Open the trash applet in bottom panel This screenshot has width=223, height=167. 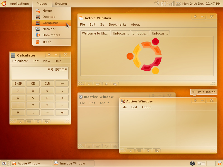pyautogui.click(x=220, y=163)
